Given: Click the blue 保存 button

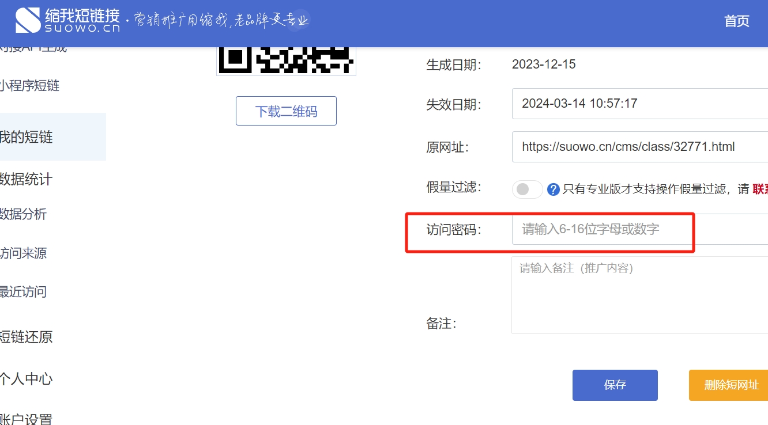Looking at the screenshot, I should point(615,385).
